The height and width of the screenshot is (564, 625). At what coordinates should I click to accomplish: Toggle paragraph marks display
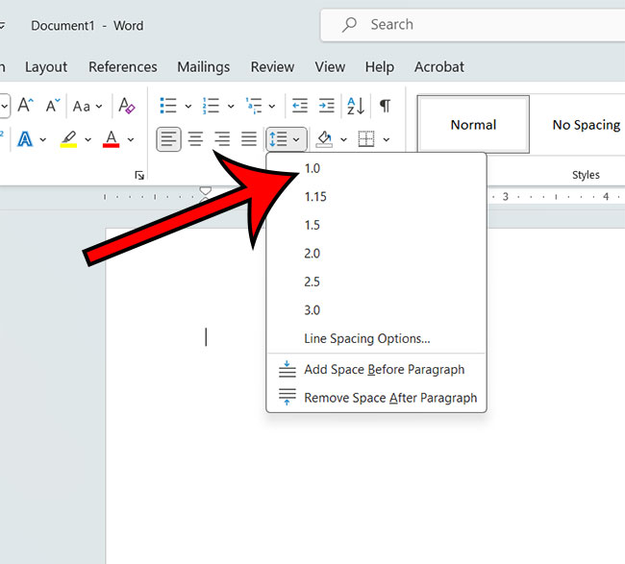(x=385, y=106)
